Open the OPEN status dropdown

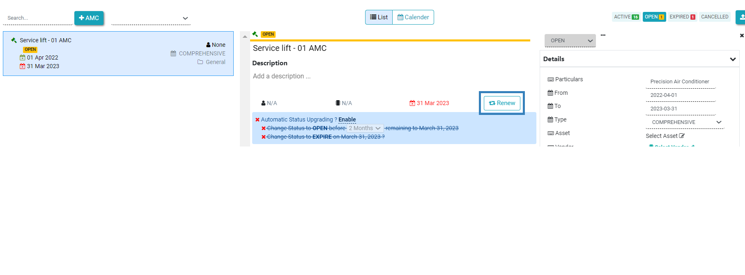pos(570,41)
